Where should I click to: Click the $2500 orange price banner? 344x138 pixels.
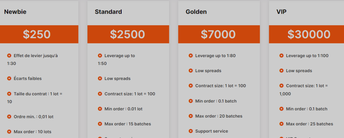pyautogui.click(x=128, y=34)
